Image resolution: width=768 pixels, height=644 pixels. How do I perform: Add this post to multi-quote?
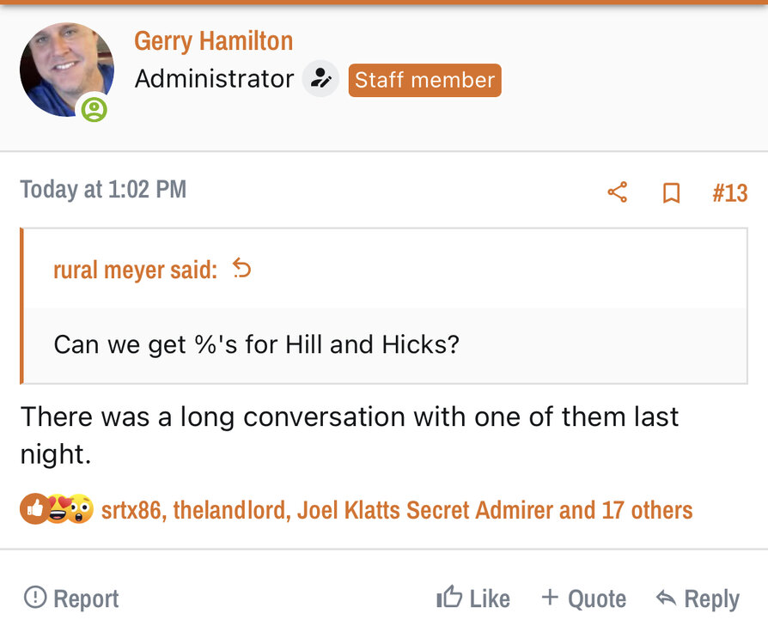point(583,598)
